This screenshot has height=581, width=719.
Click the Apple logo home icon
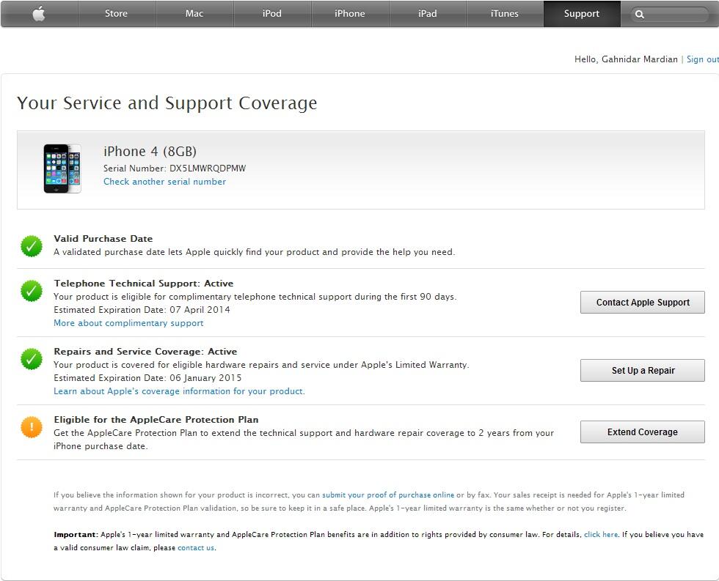pos(39,14)
